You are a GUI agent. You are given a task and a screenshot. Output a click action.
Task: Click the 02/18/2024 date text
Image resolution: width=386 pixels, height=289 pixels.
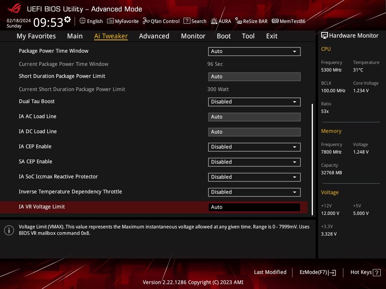point(19,21)
